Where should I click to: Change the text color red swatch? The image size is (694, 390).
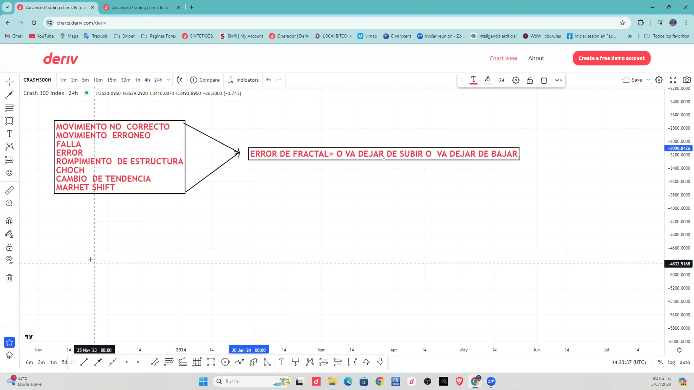click(473, 80)
